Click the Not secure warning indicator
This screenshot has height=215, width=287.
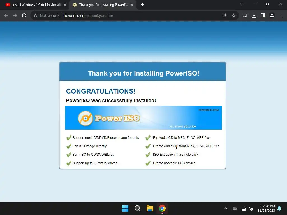tap(46, 16)
